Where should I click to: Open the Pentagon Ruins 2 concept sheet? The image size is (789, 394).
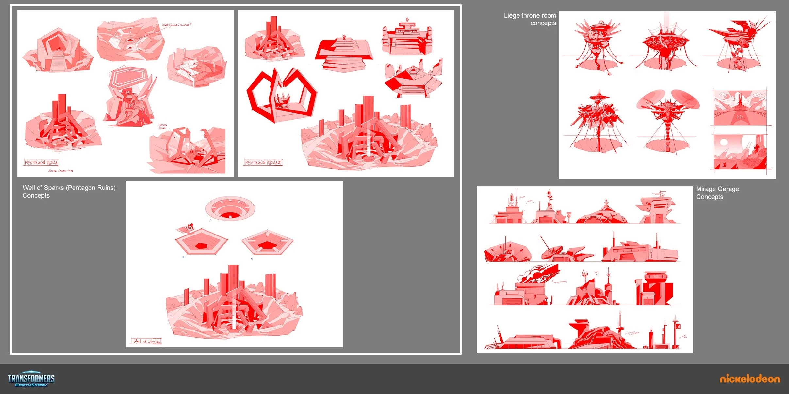point(346,94)
